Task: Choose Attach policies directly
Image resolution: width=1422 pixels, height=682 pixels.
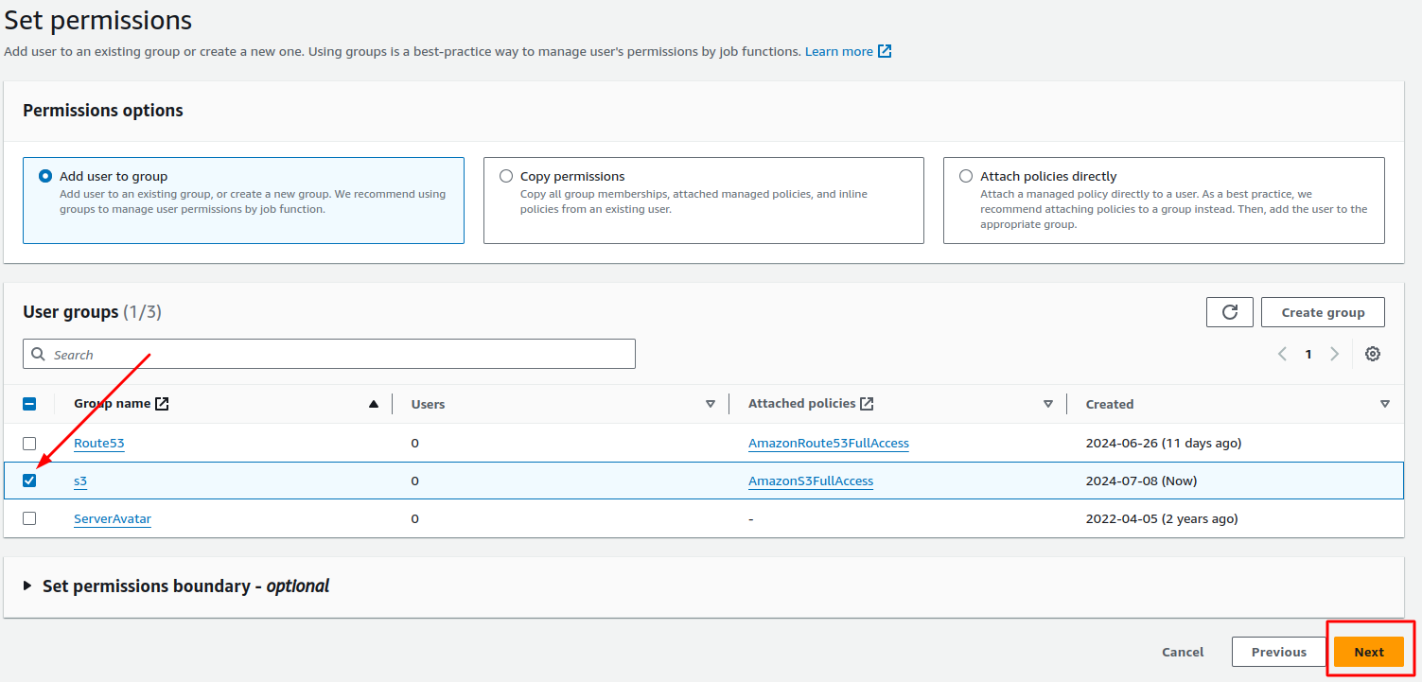Action: click(966, 175)
